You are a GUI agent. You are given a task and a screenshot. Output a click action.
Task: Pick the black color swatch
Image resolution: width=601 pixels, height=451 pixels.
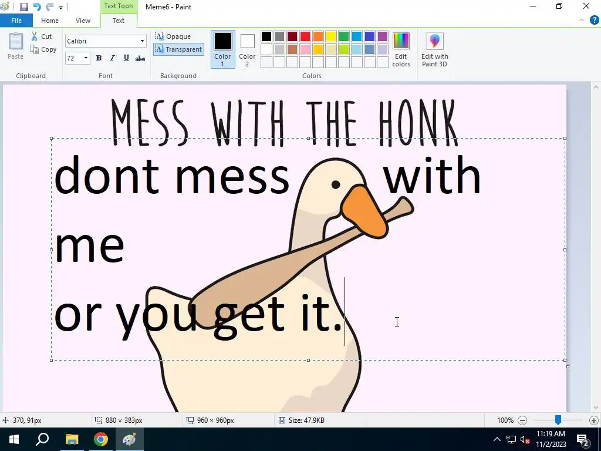pyautogui.click(x=266, y=36)
